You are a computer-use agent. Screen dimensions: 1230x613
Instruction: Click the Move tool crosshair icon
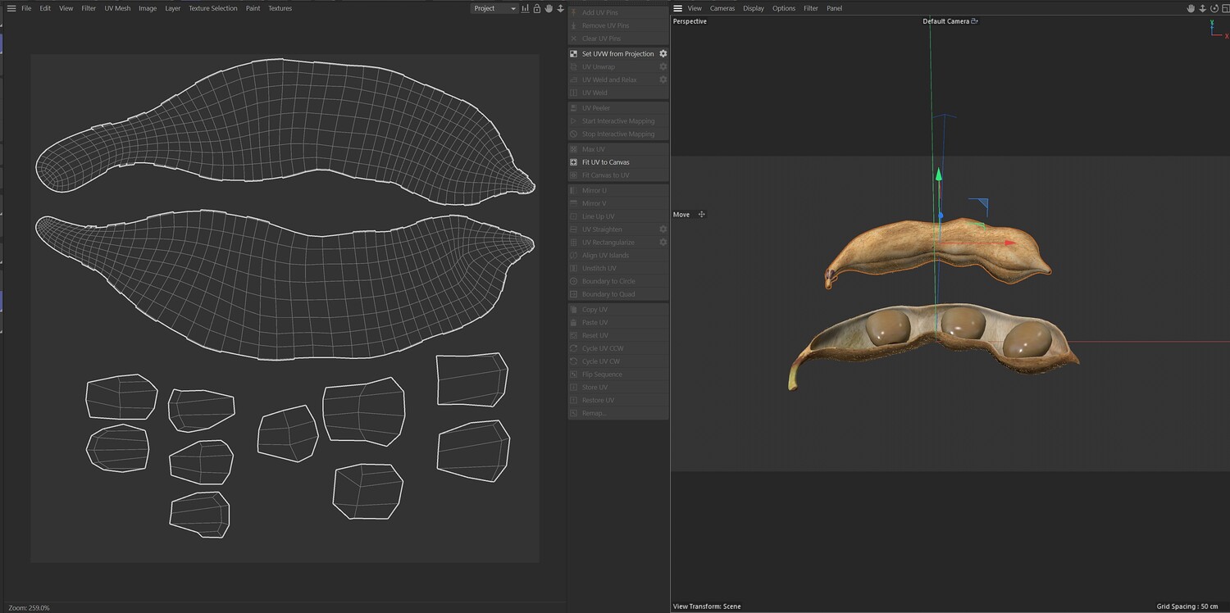pyautogui.click(x=701, y=215)
